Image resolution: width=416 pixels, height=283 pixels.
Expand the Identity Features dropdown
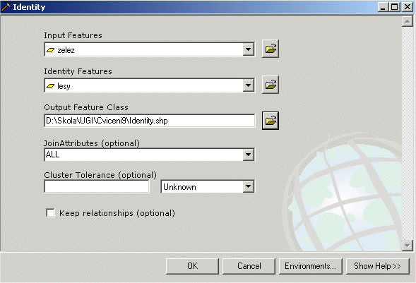coord(249,85)
